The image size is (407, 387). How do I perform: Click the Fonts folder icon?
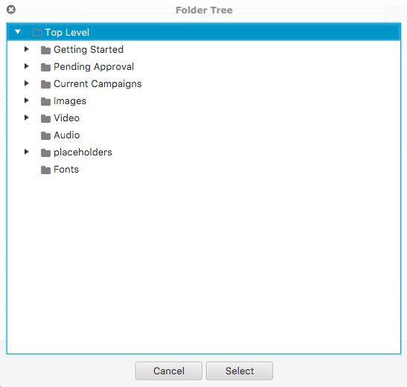click(x=45, y=170)
